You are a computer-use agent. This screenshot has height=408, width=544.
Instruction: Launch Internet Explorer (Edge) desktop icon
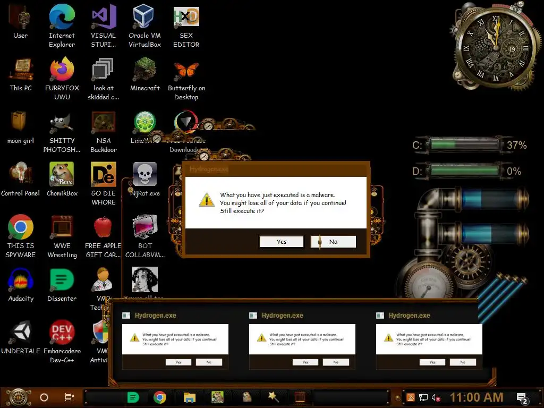coord(62,26)
